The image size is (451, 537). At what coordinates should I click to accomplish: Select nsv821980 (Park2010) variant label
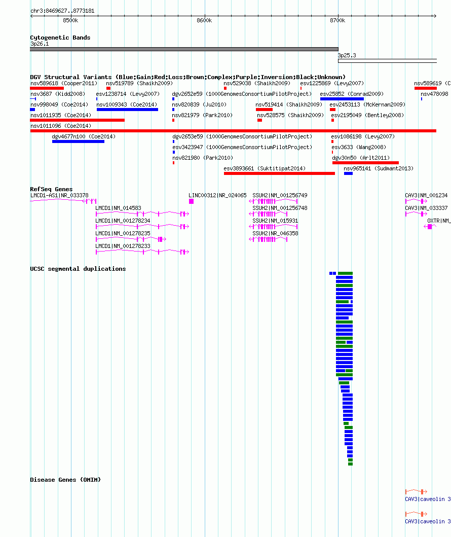pos(203,158)
